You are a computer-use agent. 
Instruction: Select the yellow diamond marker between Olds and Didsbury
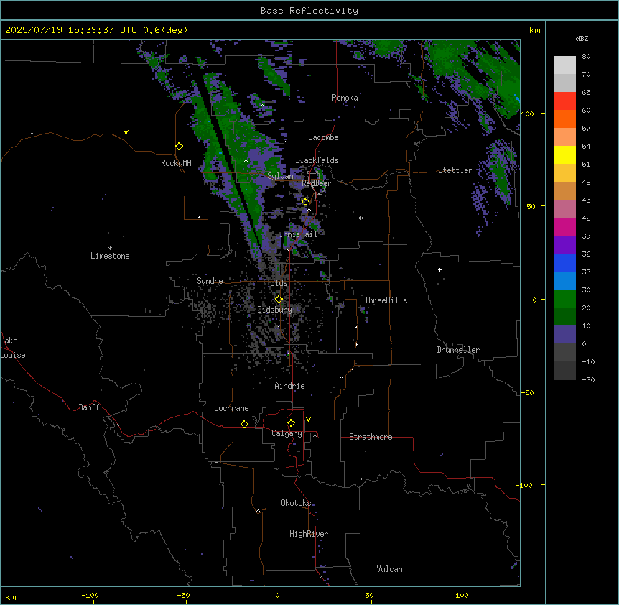pyautogui.click(x=279, y=300)
